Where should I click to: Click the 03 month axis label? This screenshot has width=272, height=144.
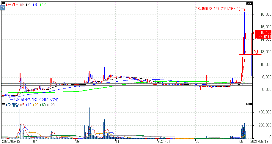coord(197,142)
